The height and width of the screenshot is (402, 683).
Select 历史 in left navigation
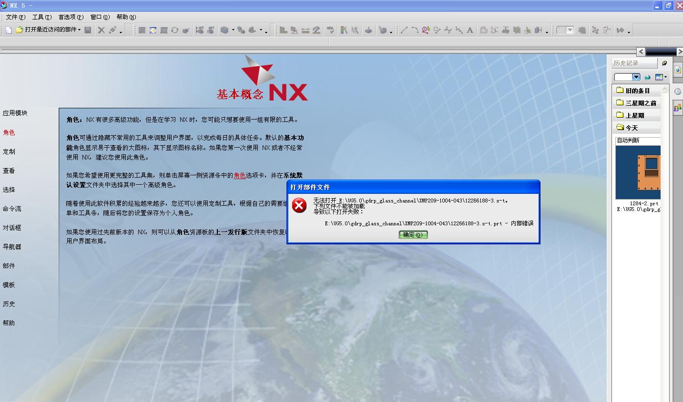[x=9, y=304]
